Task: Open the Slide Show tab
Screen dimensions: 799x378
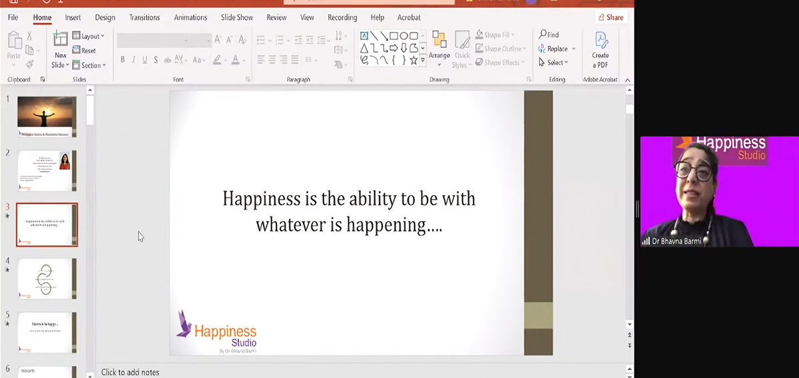Action: click(237, 17)
